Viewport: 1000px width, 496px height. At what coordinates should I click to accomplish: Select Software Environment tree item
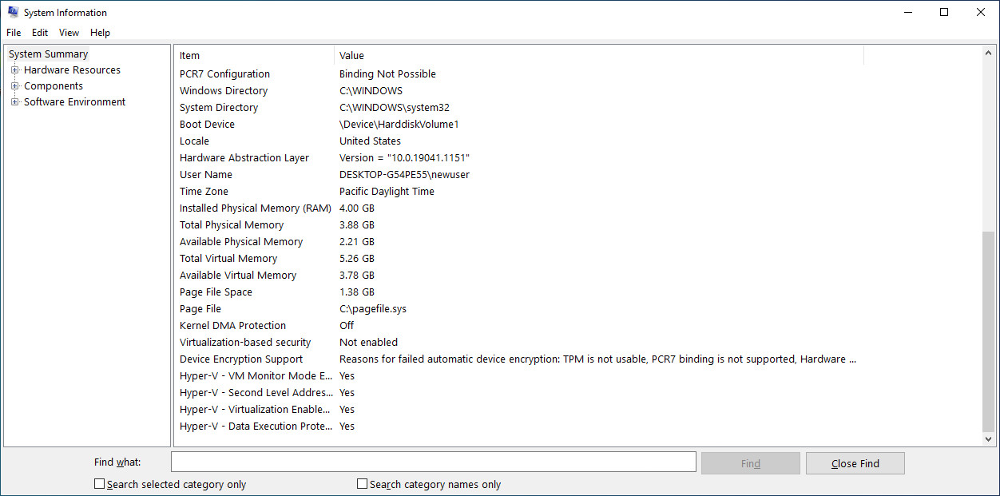click(74, 102)
